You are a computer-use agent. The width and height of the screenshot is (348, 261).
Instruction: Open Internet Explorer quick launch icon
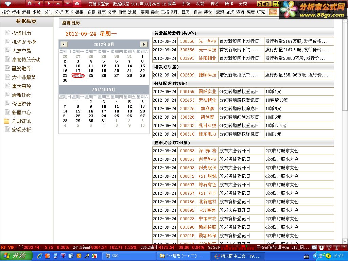tap(40, 256)
